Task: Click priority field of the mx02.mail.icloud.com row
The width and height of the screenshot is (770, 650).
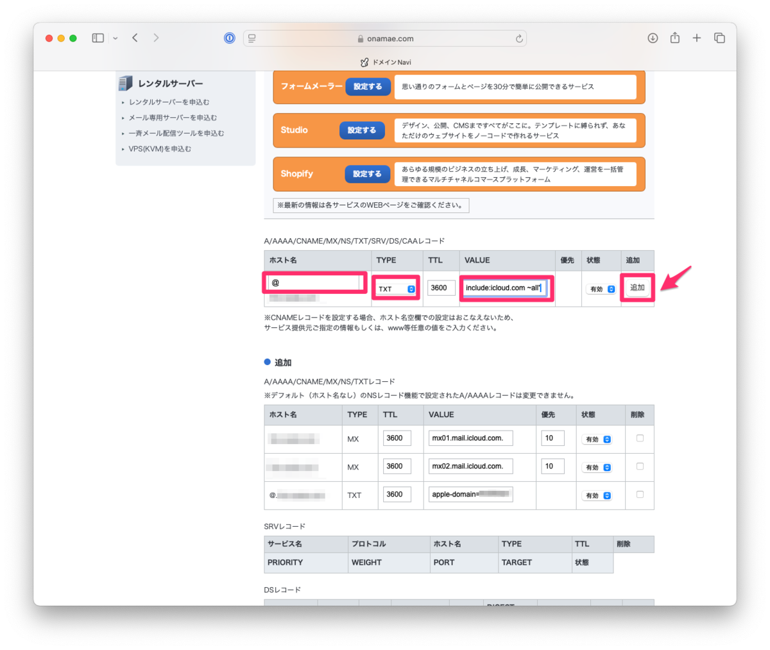Action: [552, 466]
